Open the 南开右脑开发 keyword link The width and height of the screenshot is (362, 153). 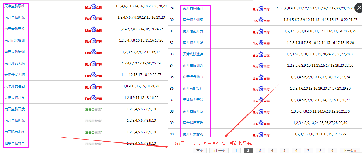coord(193,111)
